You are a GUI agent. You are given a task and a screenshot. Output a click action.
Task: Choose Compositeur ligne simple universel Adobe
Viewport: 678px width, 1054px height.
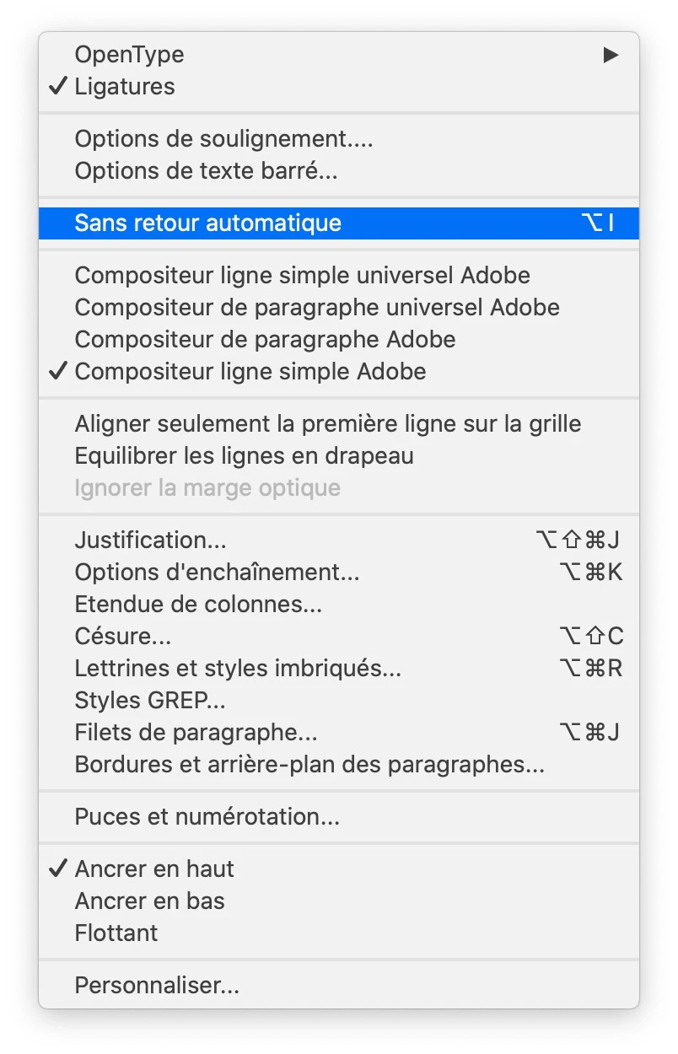pyautogui.click(x=302, y=276)
